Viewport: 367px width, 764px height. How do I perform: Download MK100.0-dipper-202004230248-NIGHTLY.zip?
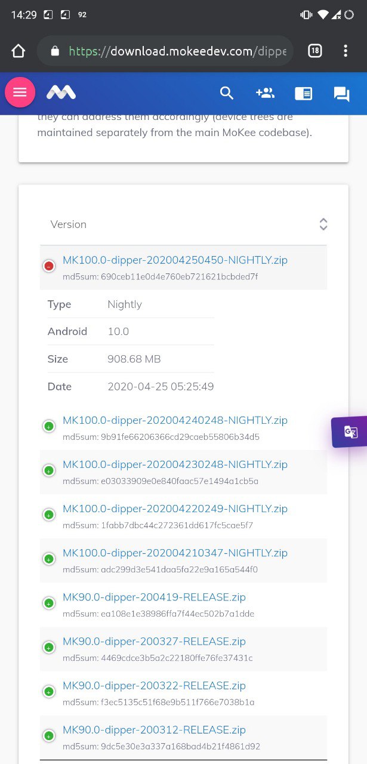click(x=175, y=464)
